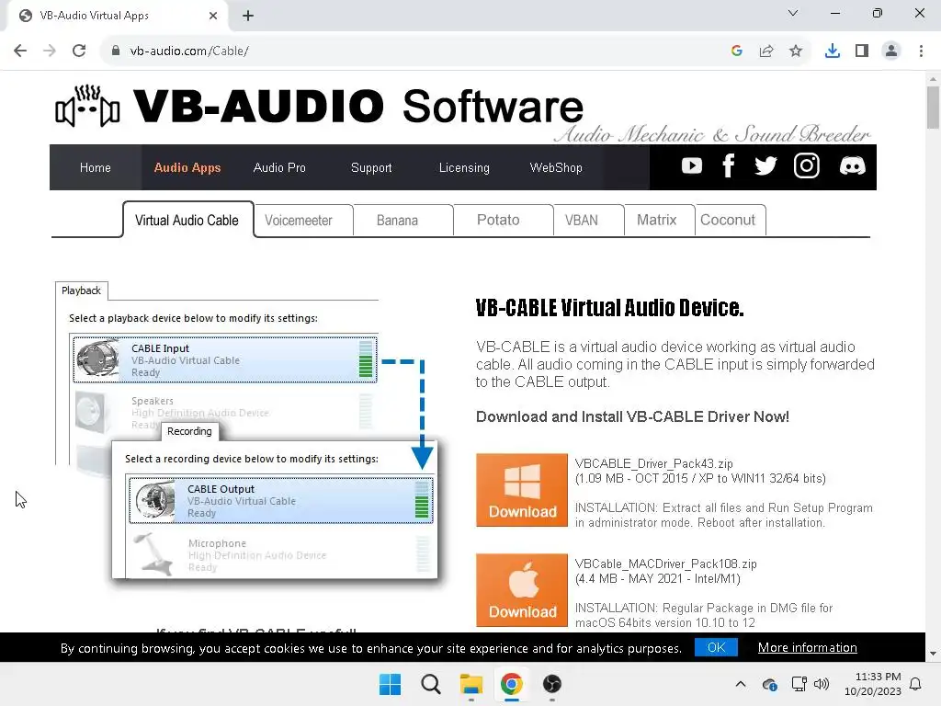Open the volume tray icon
This screenshot has height=706, width=941.
(x=822, y=684)
